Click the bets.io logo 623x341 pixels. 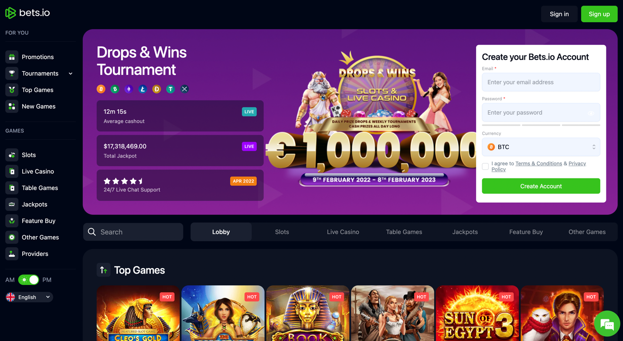pos(27,13)
